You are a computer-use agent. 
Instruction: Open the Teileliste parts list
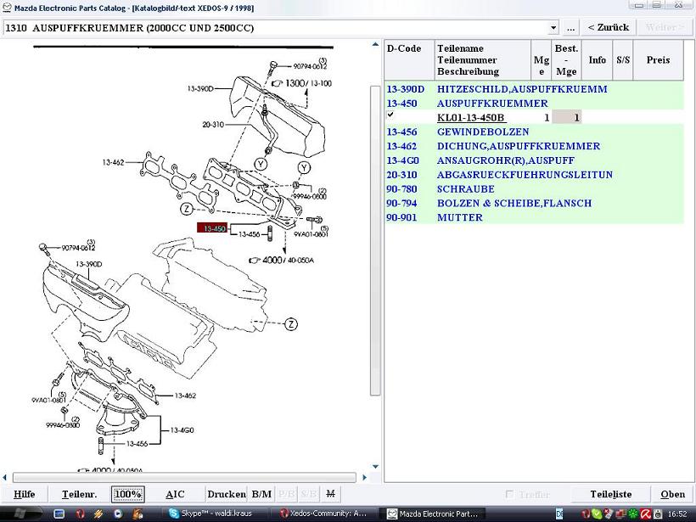610,494
